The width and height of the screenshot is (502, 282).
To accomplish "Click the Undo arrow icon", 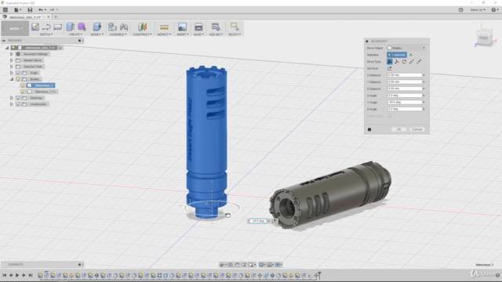I will coord(40,10).
